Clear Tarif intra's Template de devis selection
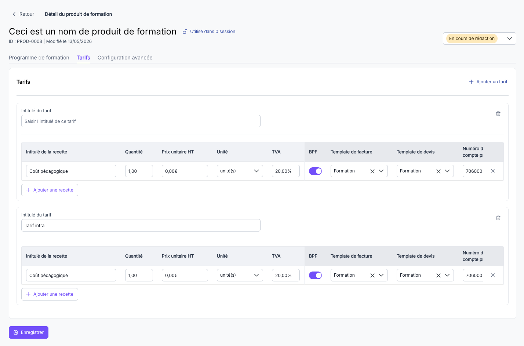Screen dimensions: 524x346 [438, 276]
